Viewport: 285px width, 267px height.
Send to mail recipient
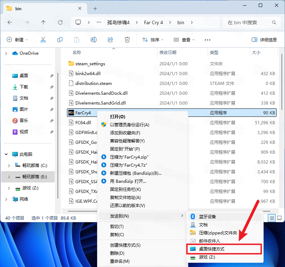pos(225,241)
